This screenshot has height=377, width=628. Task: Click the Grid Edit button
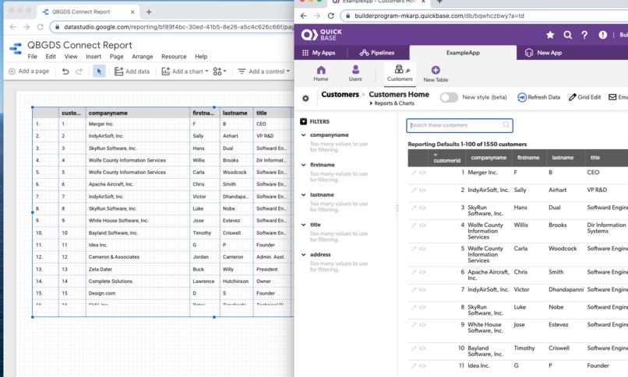(584, 97)
